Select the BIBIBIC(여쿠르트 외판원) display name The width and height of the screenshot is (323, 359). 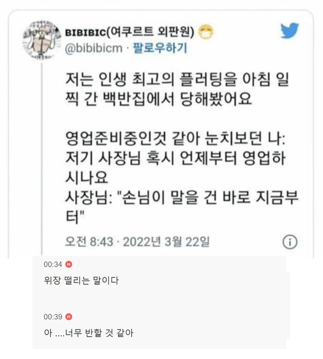(130, 32)
